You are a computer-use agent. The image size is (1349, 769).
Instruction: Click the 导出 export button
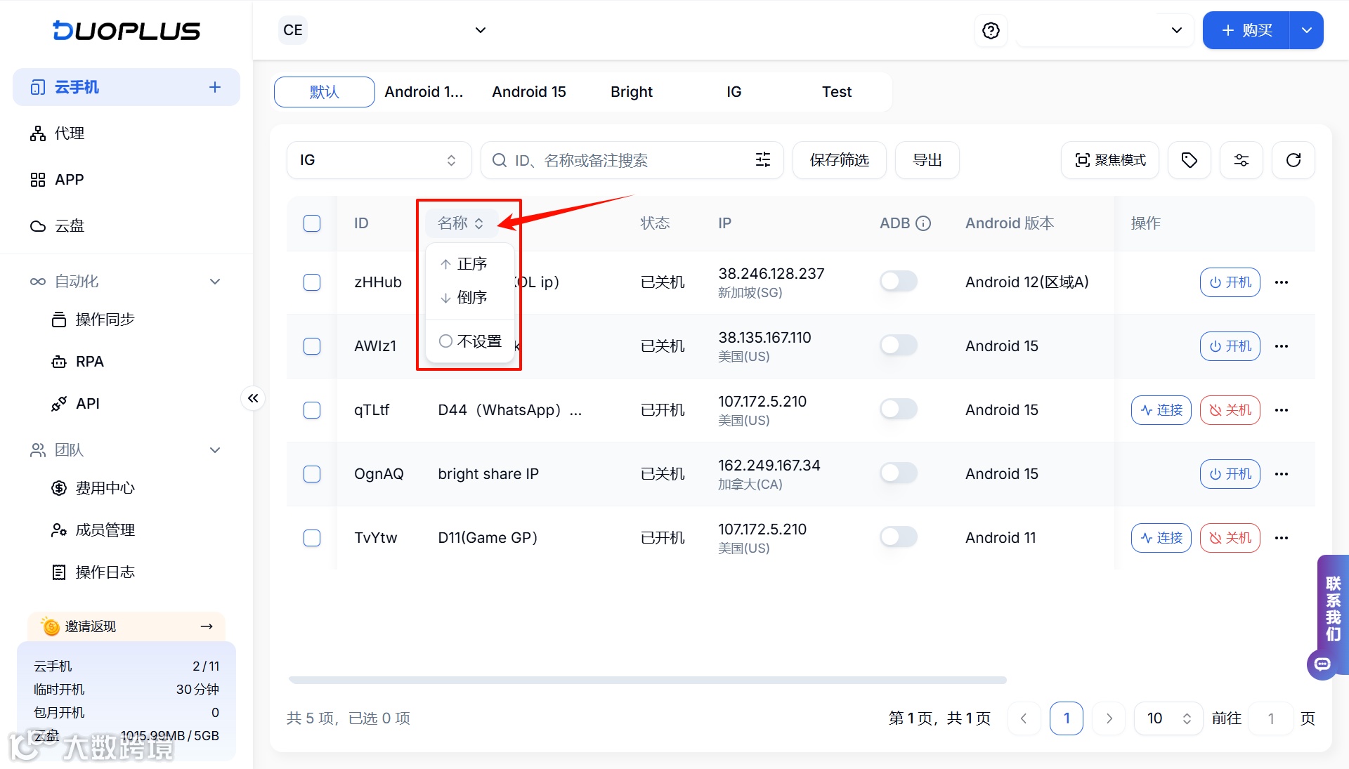pos(927,160)
